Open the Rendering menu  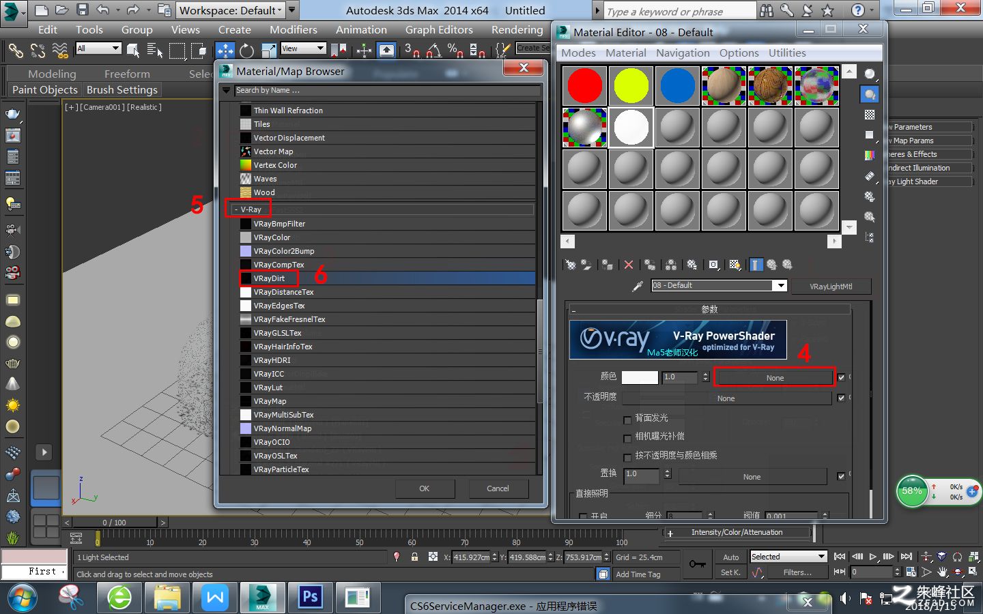(517, 30)
